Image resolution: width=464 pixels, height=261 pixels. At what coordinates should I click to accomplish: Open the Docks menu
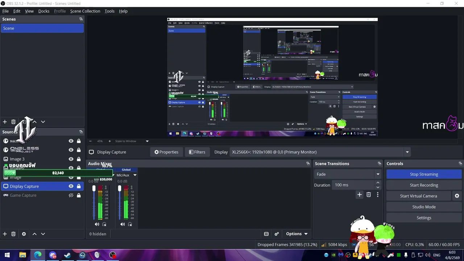[44, 11]
